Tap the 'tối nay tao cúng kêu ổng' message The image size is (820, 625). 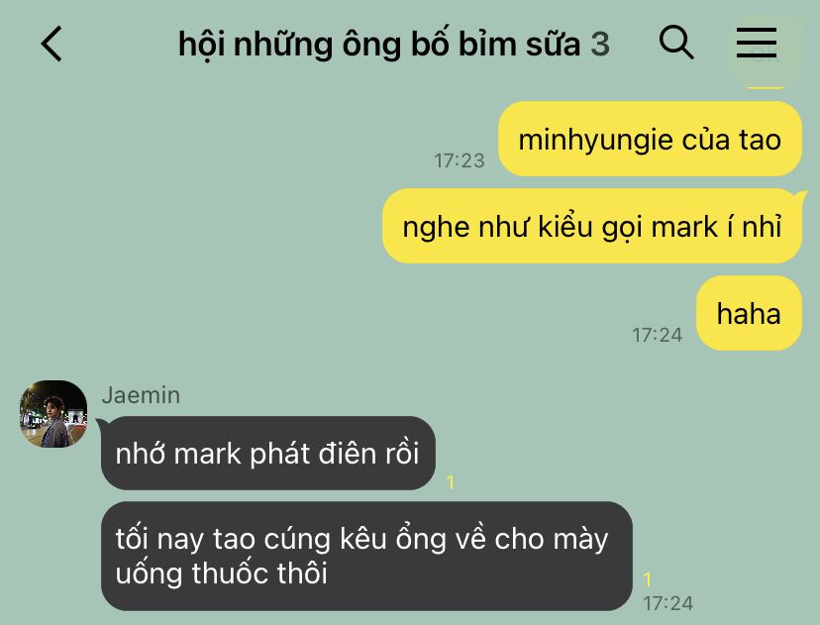pyautogui.click(x=366, y=556)
